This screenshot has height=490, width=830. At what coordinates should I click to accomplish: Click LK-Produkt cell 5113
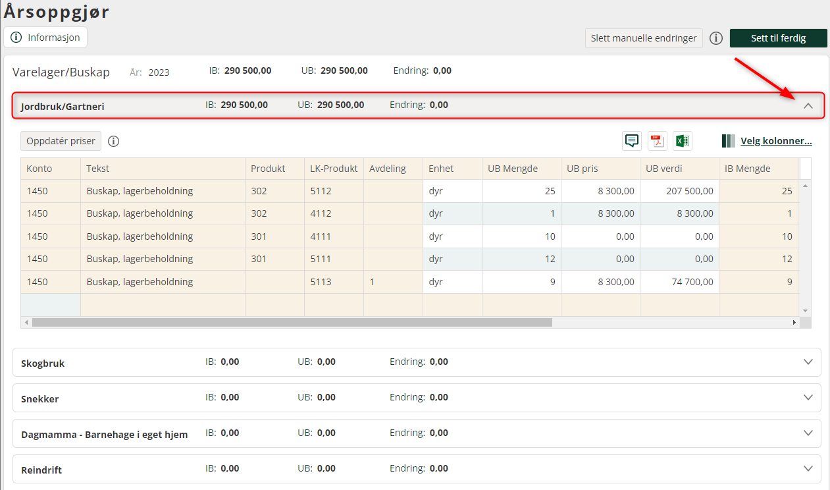[x=334, y=282]
